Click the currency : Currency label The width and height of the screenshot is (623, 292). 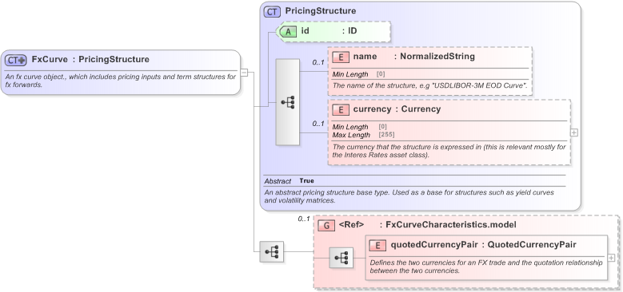click(x=397, y=109)
